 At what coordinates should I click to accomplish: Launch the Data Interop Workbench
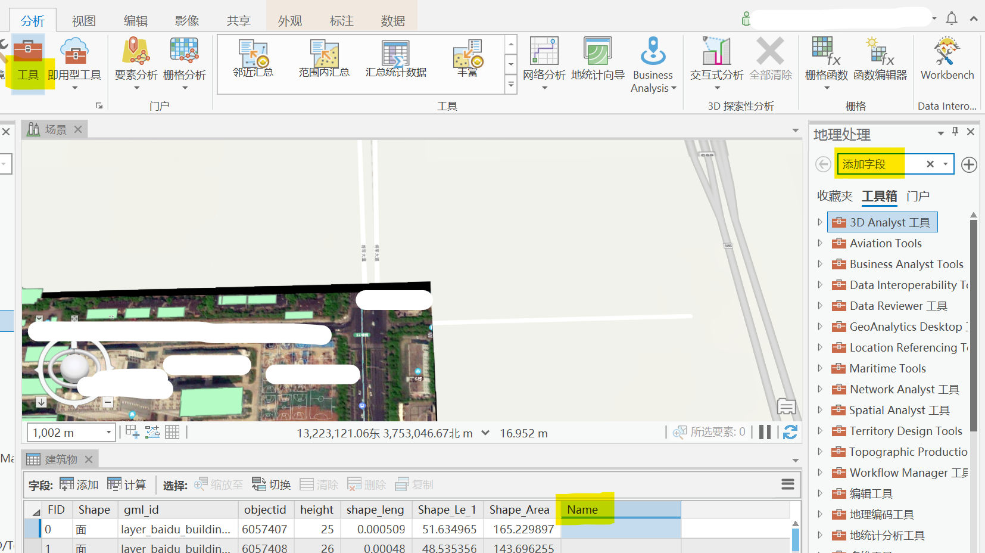[947, 59]
